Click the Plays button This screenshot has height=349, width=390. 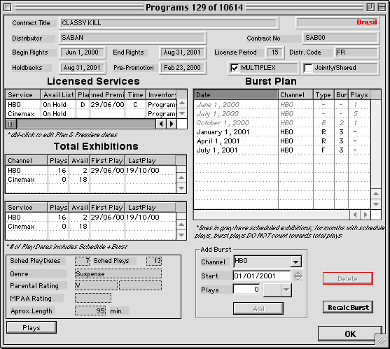pyautogui.click(x=32, y=328)
